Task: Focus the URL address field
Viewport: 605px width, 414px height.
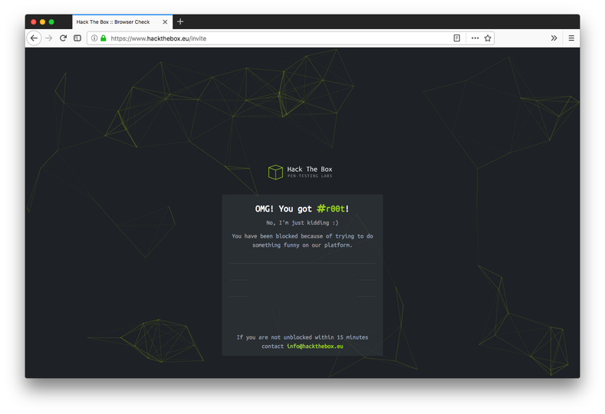Action: [x=268, y=38]
